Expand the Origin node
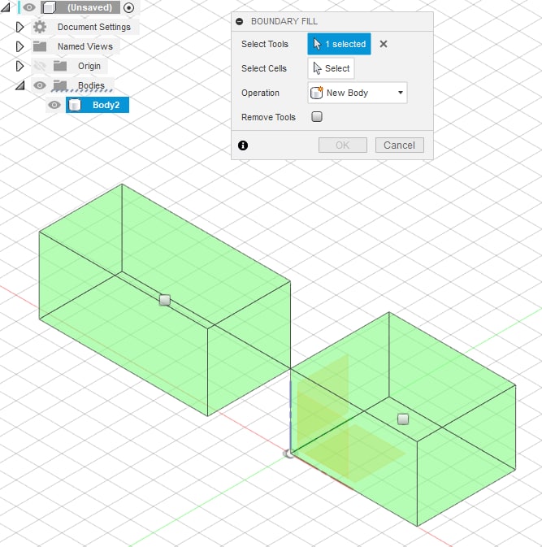This screenshot has height=547, width=542. point(20,66)
